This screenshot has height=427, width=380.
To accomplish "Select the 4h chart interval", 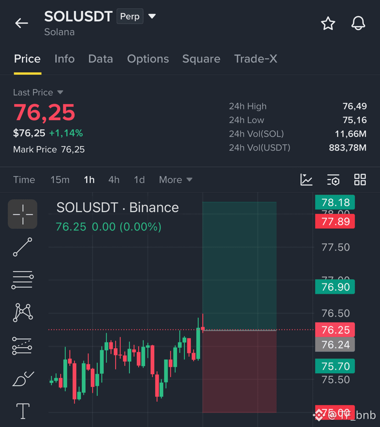I will click(x=114, y=180).
